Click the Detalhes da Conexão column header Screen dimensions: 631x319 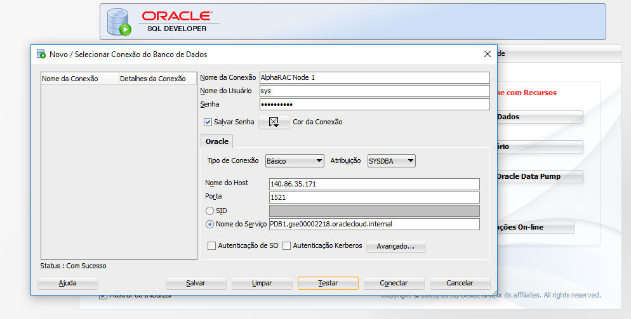tap(158, 79)
